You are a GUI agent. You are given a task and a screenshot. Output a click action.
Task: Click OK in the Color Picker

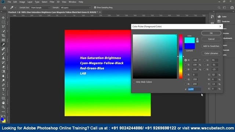pos(211,33)
